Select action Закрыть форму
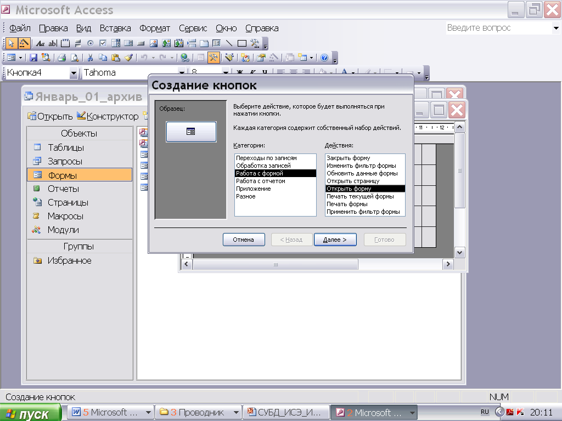This screenshot has width=562, height=421. pos(365,158)
